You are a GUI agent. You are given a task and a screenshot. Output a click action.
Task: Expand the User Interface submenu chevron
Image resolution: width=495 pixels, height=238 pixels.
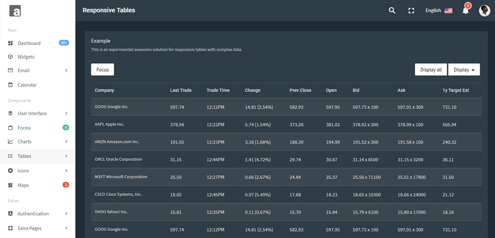click(x=66, y=113)
